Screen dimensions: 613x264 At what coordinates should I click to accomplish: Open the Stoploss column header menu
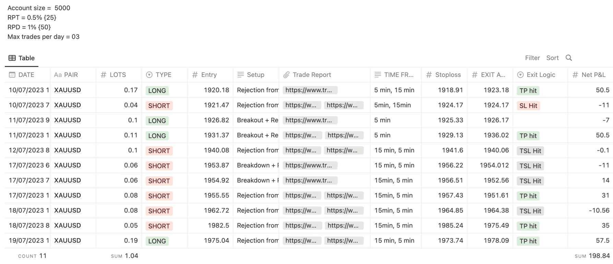[448, 75]
